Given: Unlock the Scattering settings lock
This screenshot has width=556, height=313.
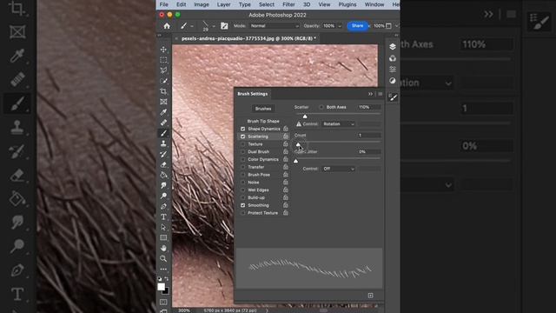Looking at the screenshot, I should (286, 137).
